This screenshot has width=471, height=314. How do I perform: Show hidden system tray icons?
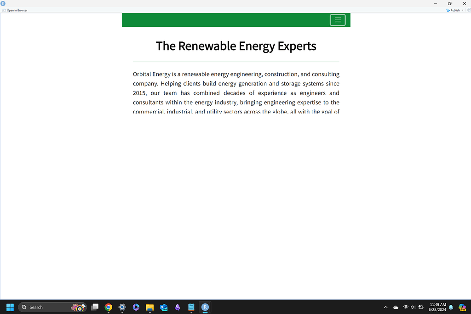click(385, 307)
